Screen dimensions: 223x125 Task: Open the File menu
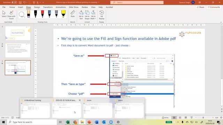coord(4,7)
